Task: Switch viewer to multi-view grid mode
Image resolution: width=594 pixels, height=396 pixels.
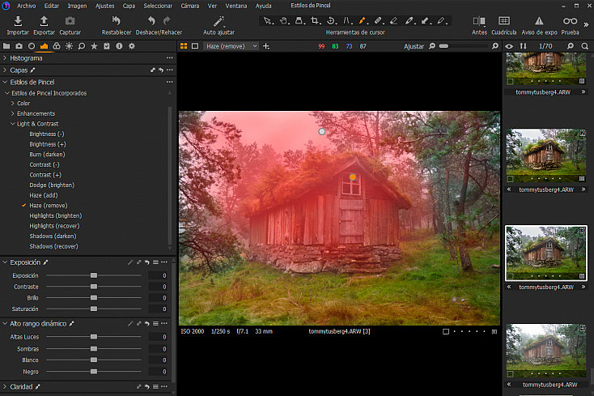Action: pyautogui.click(x=184, y=46)
